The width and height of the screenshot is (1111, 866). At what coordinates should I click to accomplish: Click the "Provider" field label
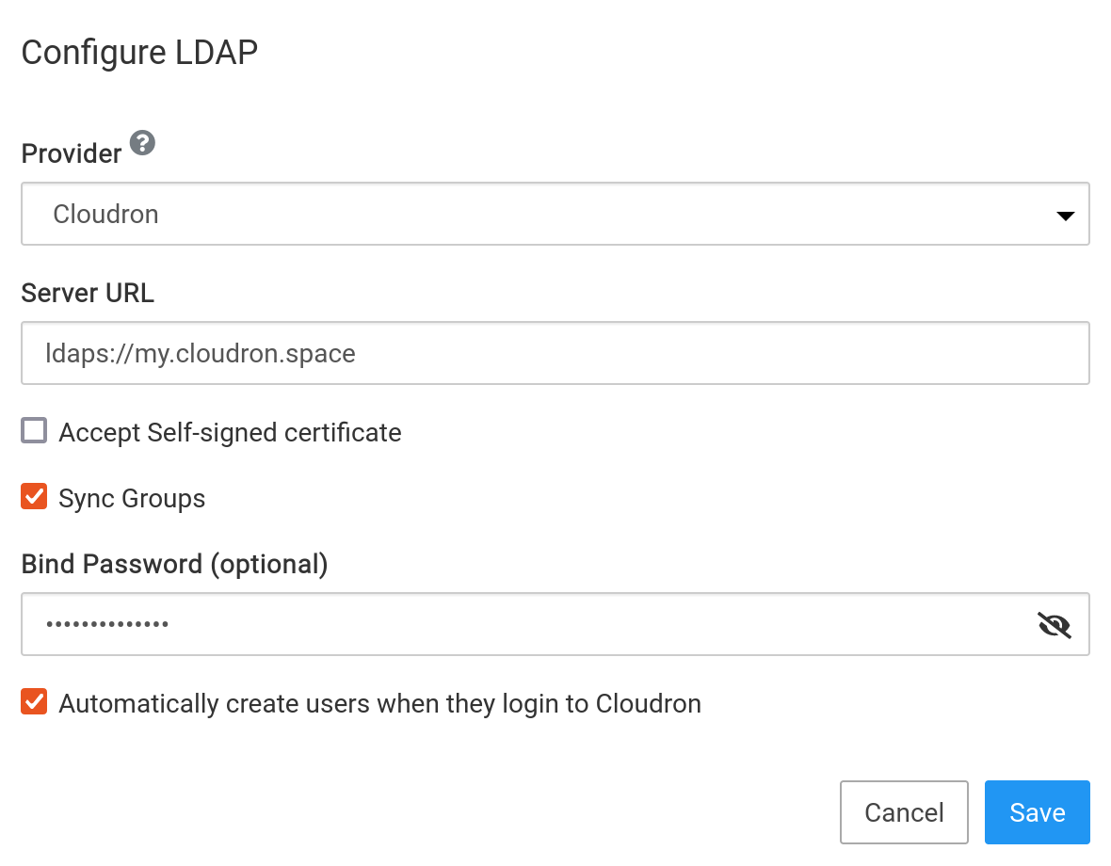72,154
